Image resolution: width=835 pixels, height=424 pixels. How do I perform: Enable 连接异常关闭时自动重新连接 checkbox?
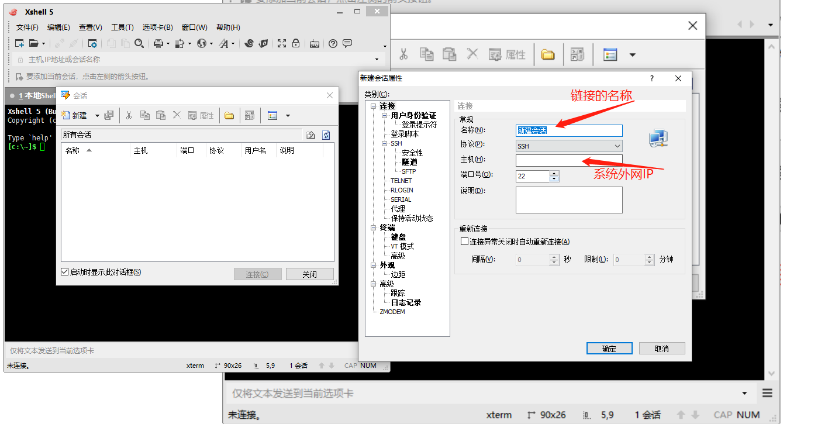pyautogui.click(x=464, y=242)
